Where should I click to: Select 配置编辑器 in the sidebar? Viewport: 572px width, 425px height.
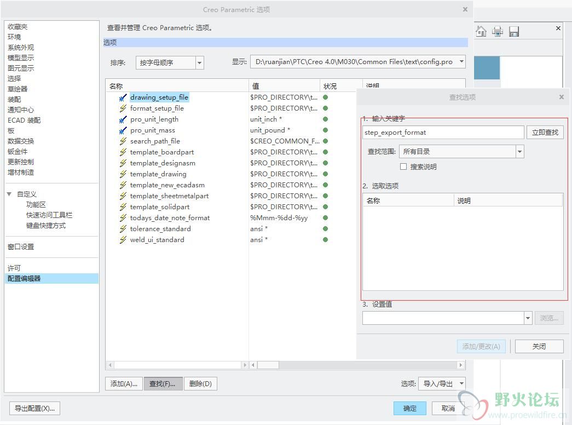[x=51, y=279]
